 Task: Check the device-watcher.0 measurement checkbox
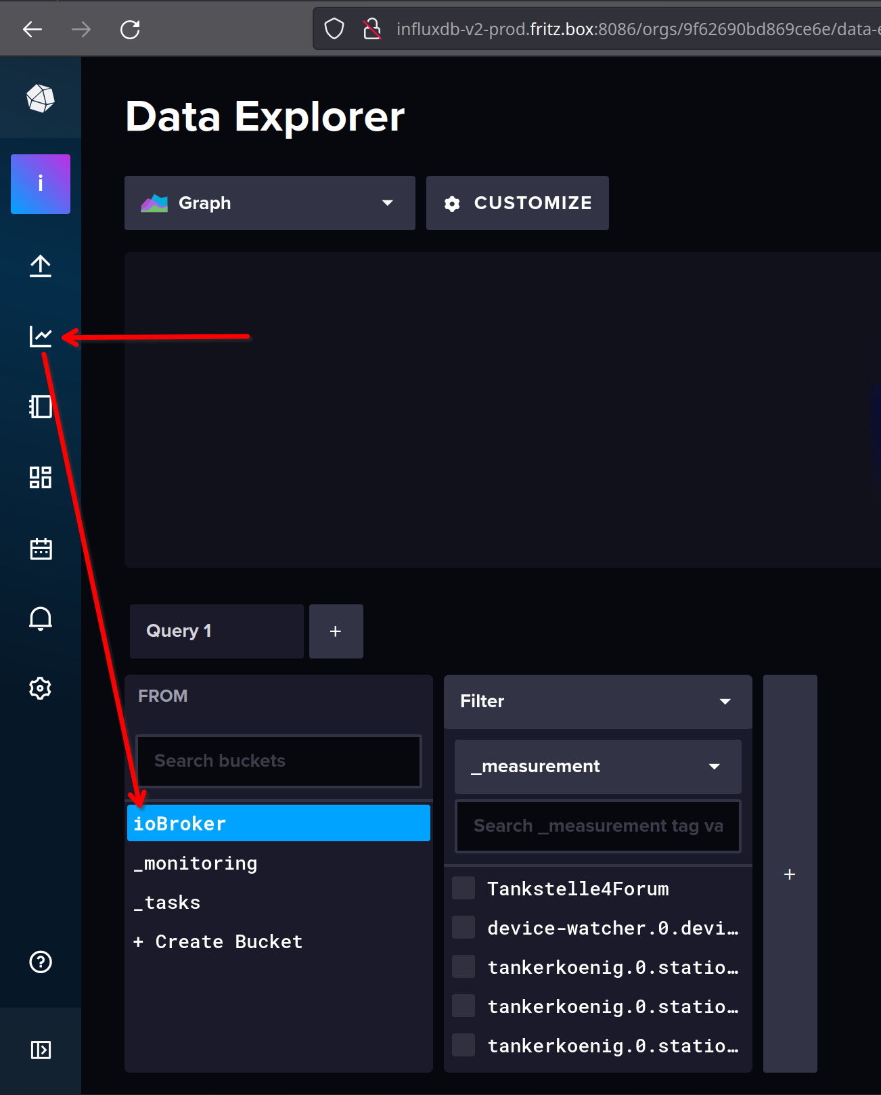(x=464, y=927)
